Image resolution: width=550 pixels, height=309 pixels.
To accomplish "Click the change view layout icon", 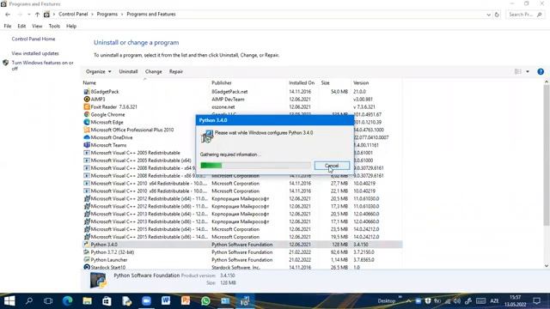I will pyautogui.click(x=517, y=71).
